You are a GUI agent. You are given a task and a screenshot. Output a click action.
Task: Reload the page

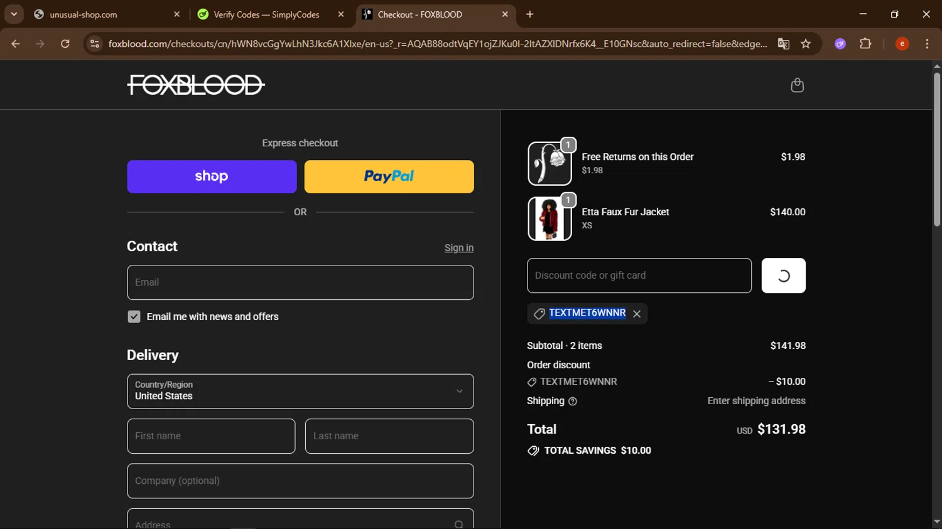coord(65,44)
